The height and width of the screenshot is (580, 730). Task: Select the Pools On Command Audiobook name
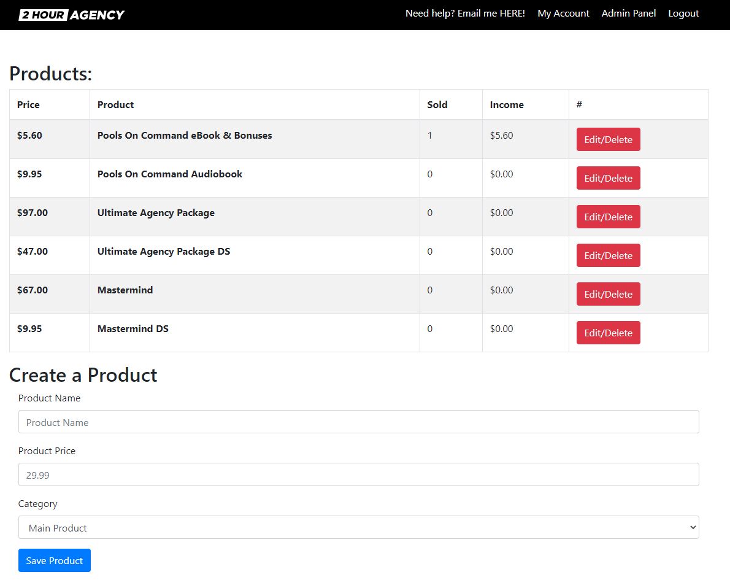pos(169,174)
